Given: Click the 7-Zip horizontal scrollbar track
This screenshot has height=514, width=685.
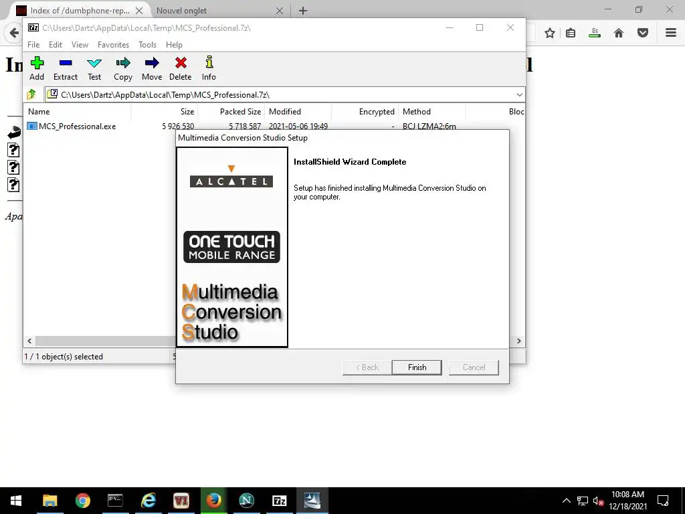Looking at the screenshot, I should click(x=105, y=341).
